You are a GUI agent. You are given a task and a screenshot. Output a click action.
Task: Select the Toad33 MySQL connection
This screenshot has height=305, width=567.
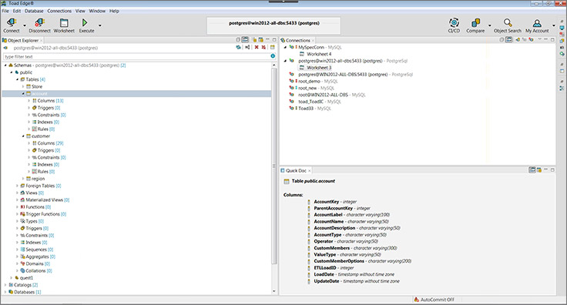(314, 109)
